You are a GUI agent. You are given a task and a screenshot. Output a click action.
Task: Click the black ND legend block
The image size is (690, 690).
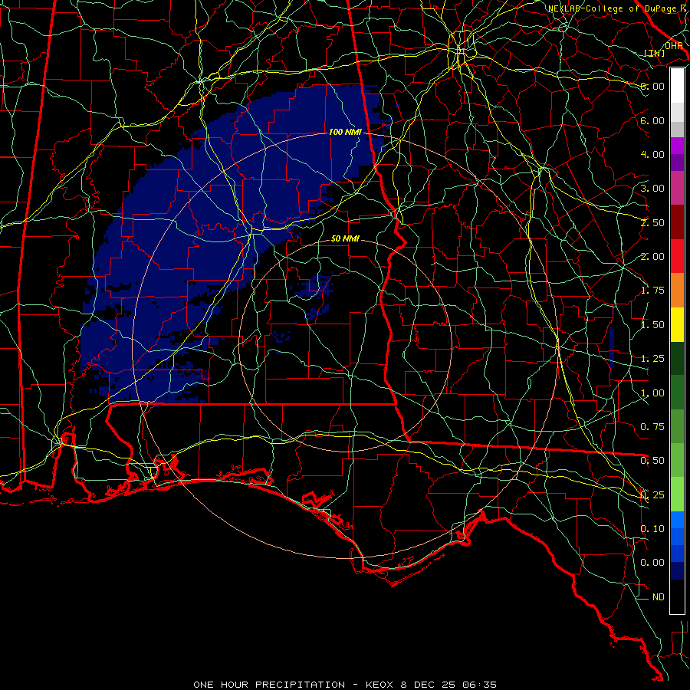pos(677,596)
